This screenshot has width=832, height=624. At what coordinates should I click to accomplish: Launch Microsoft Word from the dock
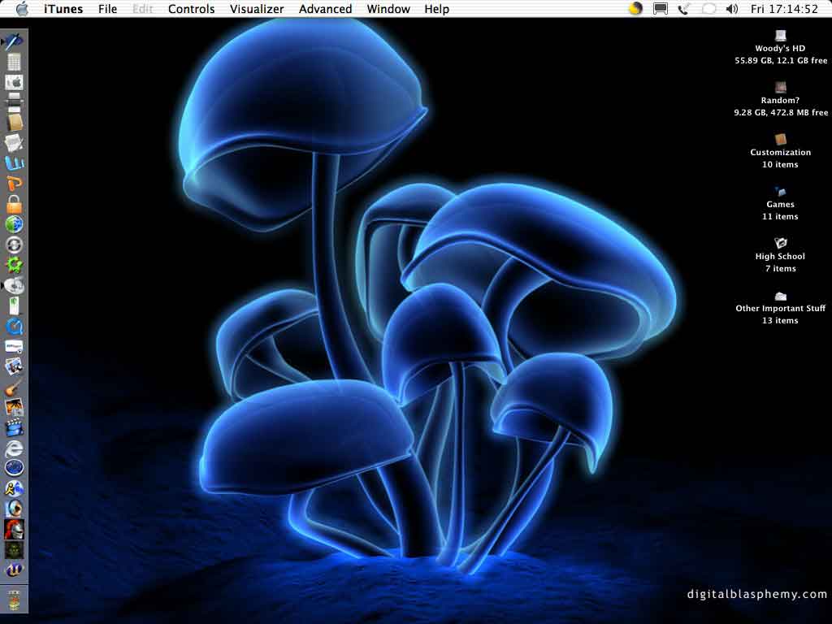click(x=14, y=163)
